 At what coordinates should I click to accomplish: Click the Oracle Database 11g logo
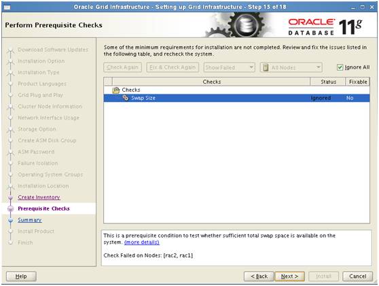(325, 26)
